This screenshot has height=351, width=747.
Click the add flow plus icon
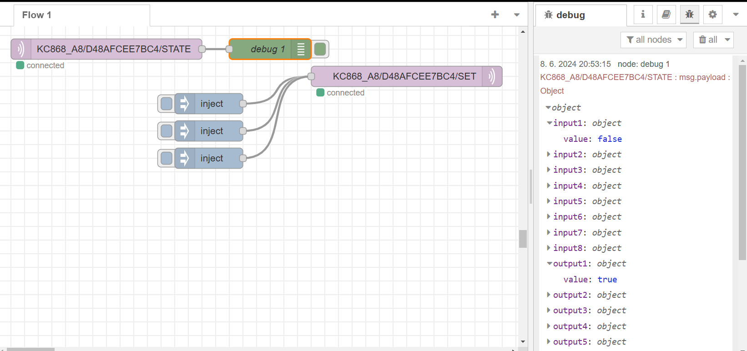coord(495,15)
